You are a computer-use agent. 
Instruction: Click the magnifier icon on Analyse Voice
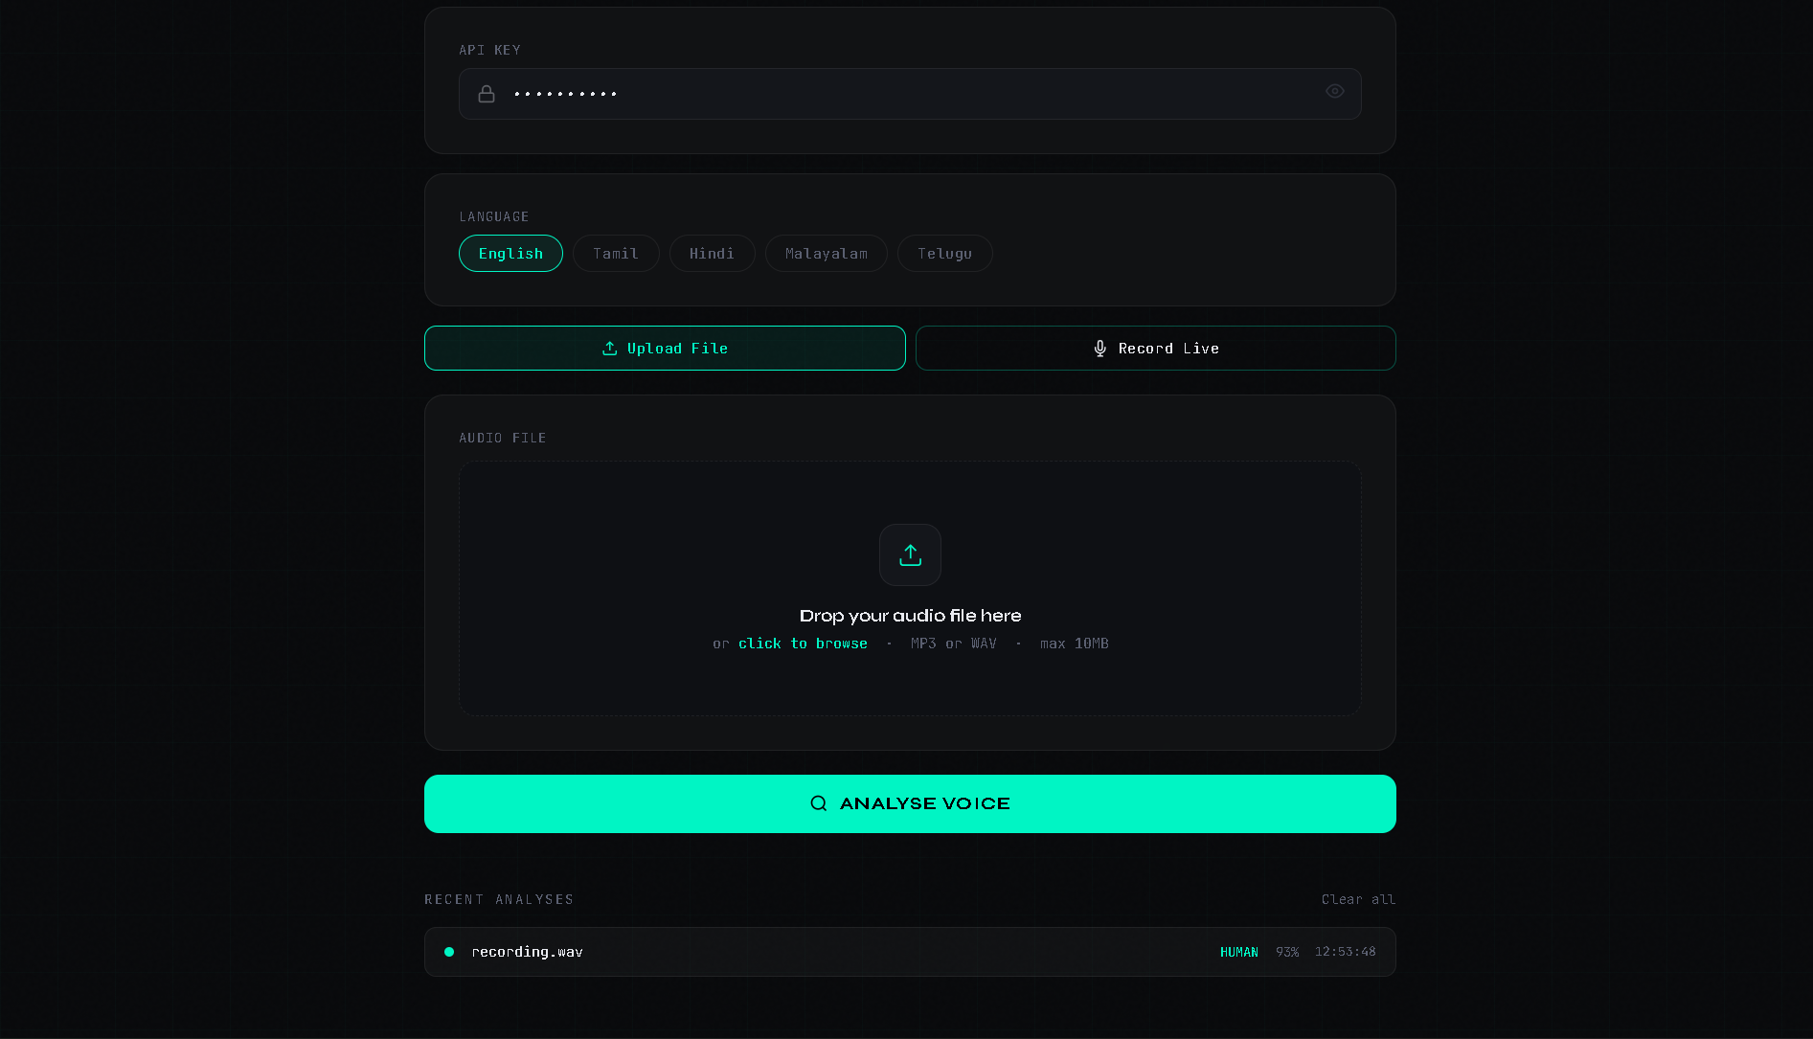pos(819,803)
